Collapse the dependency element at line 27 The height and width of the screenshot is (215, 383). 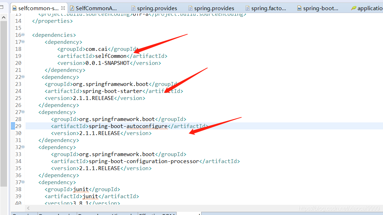tap(22, 112)
